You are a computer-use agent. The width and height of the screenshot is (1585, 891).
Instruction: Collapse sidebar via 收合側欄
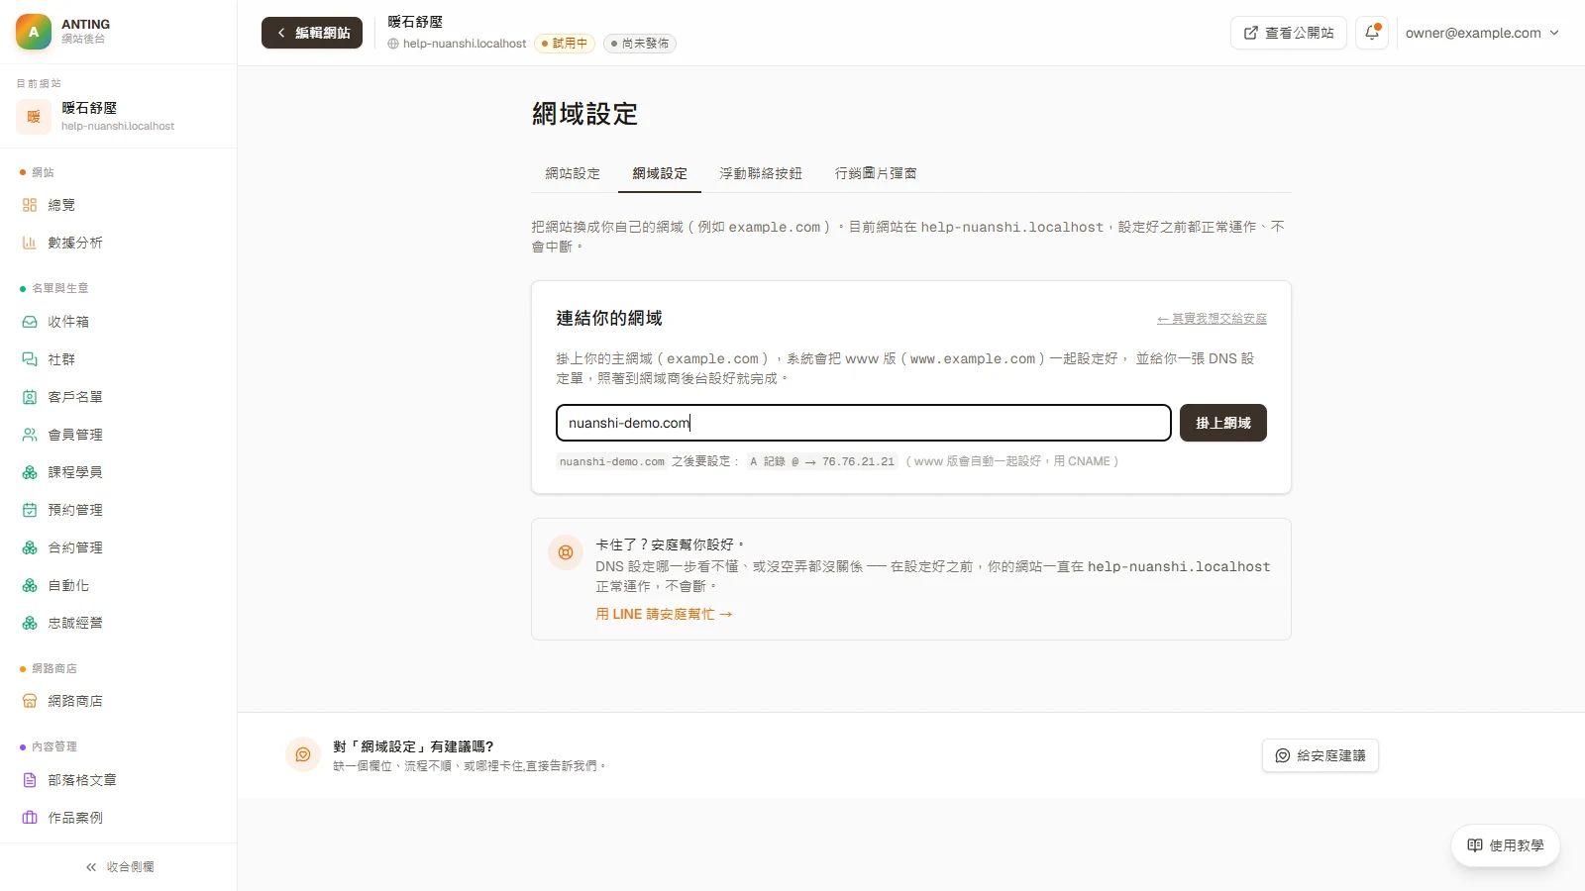(x=119, y=867)
